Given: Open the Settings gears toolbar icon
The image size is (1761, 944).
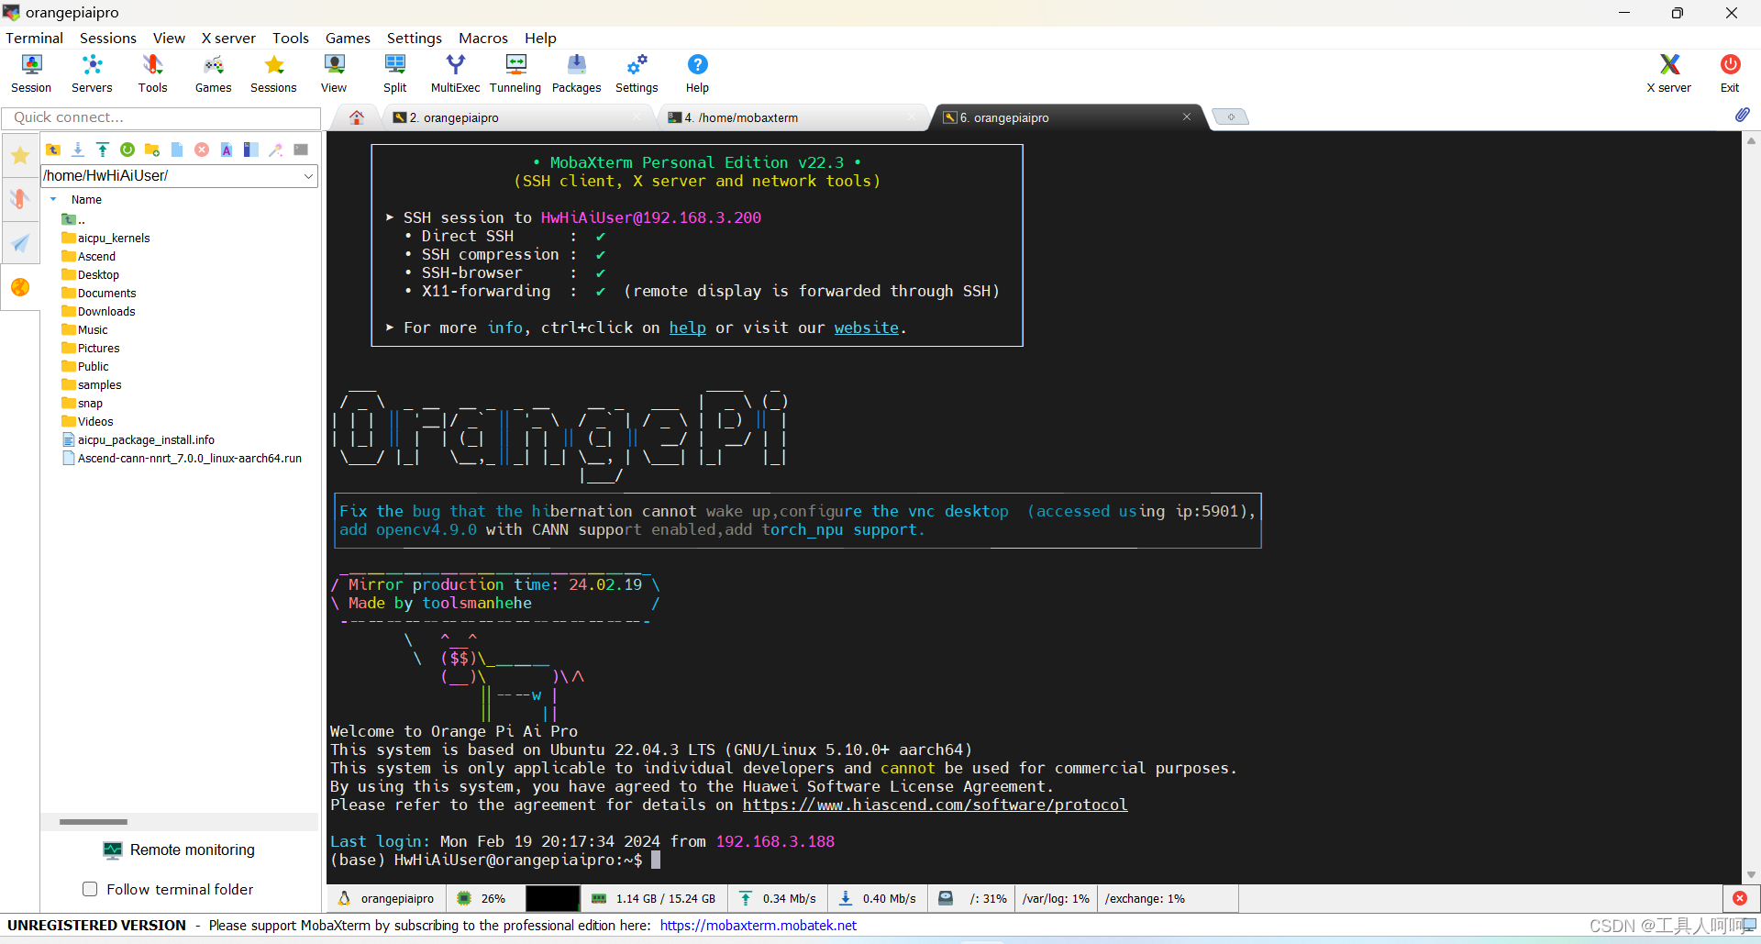Looking at the screenshot, I should pos(637,73).
